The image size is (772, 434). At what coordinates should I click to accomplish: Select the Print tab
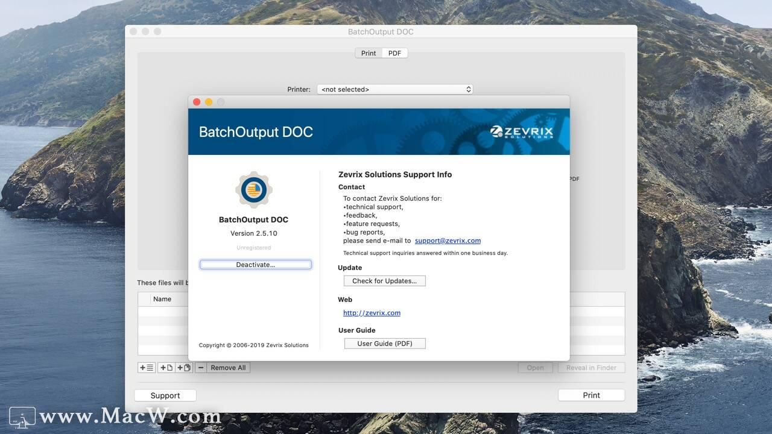(368, 53)
